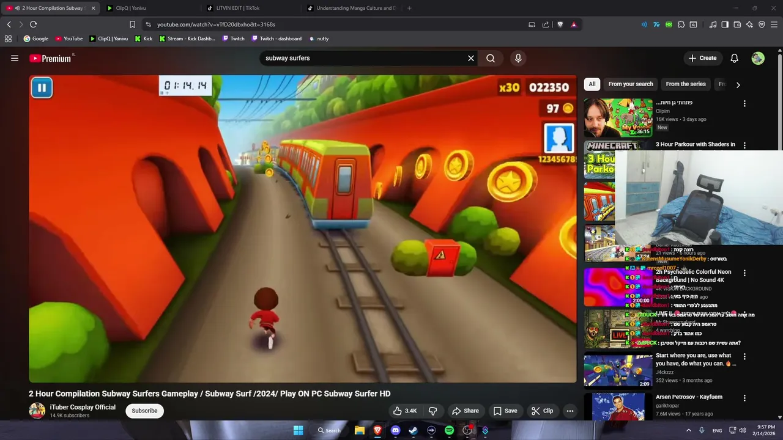The height and width of the screenshot is (440, 783).
Task: Open the extensions puzzle piece menu
Action: point(681,24)
